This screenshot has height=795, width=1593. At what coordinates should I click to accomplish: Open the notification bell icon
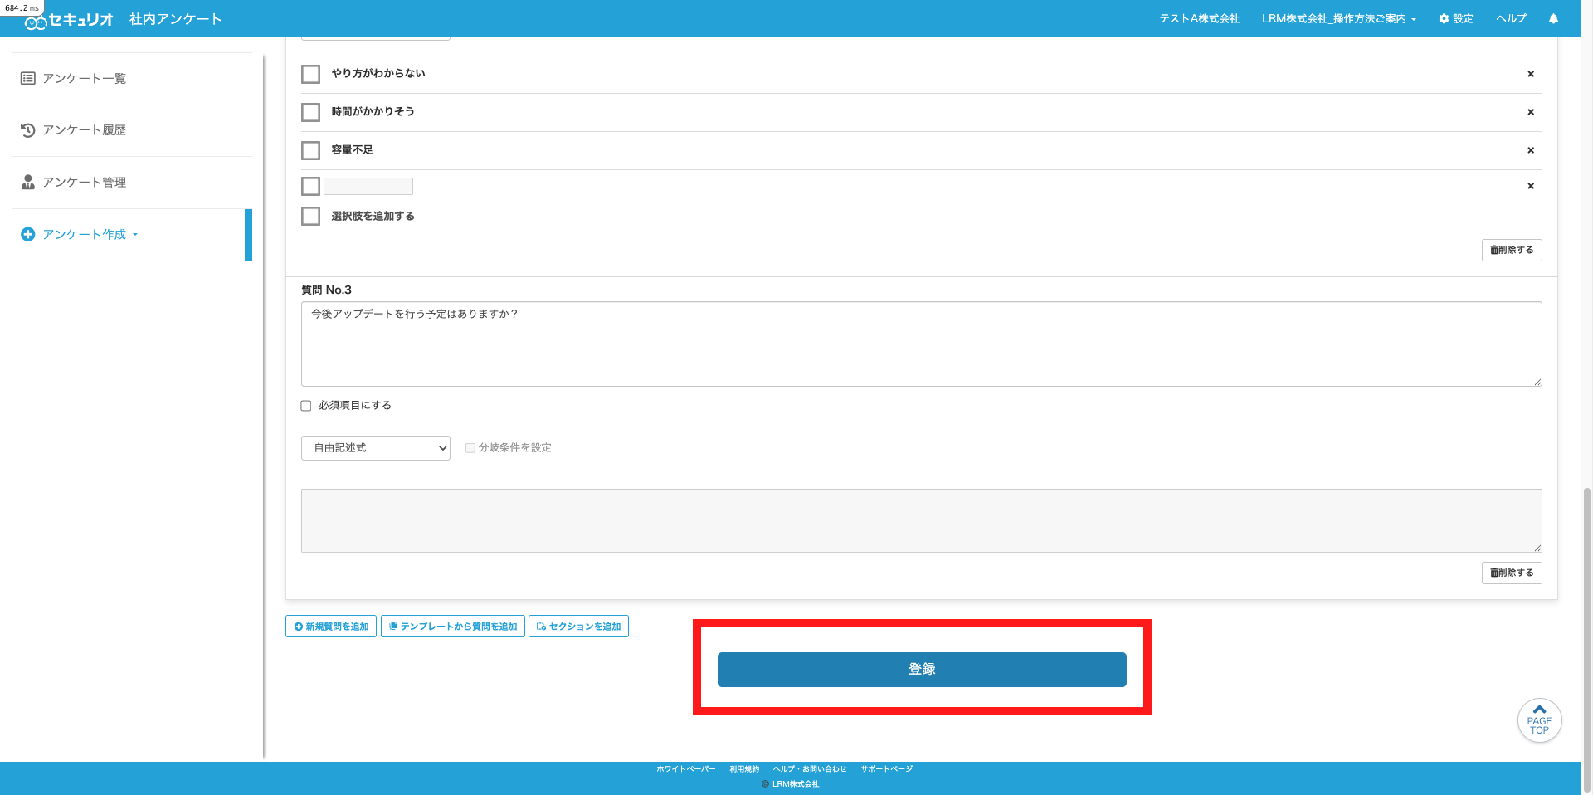[x=1553, y=18]
